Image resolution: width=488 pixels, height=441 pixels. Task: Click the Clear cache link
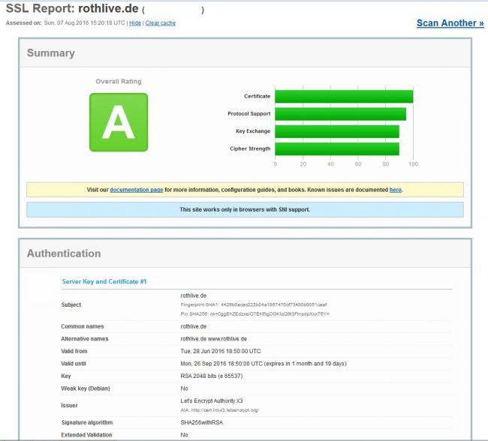[x=160, y=23]
